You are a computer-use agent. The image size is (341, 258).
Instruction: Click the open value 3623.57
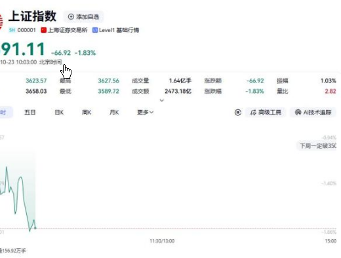[x=36, y=81]
